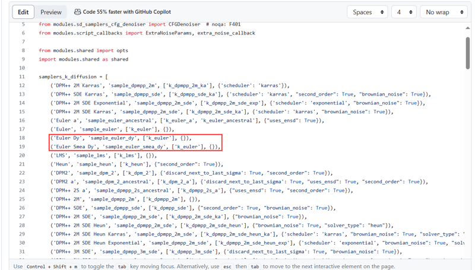Open the Spaces indent mode dropdown
475x270 pixels.
(368, 12)
